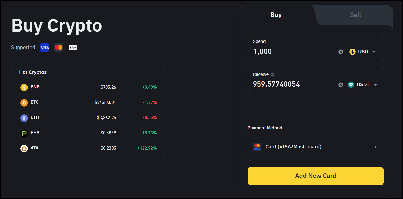Open the ATA price row link
Screen dimensions: 403x199
tap(88, 148)
